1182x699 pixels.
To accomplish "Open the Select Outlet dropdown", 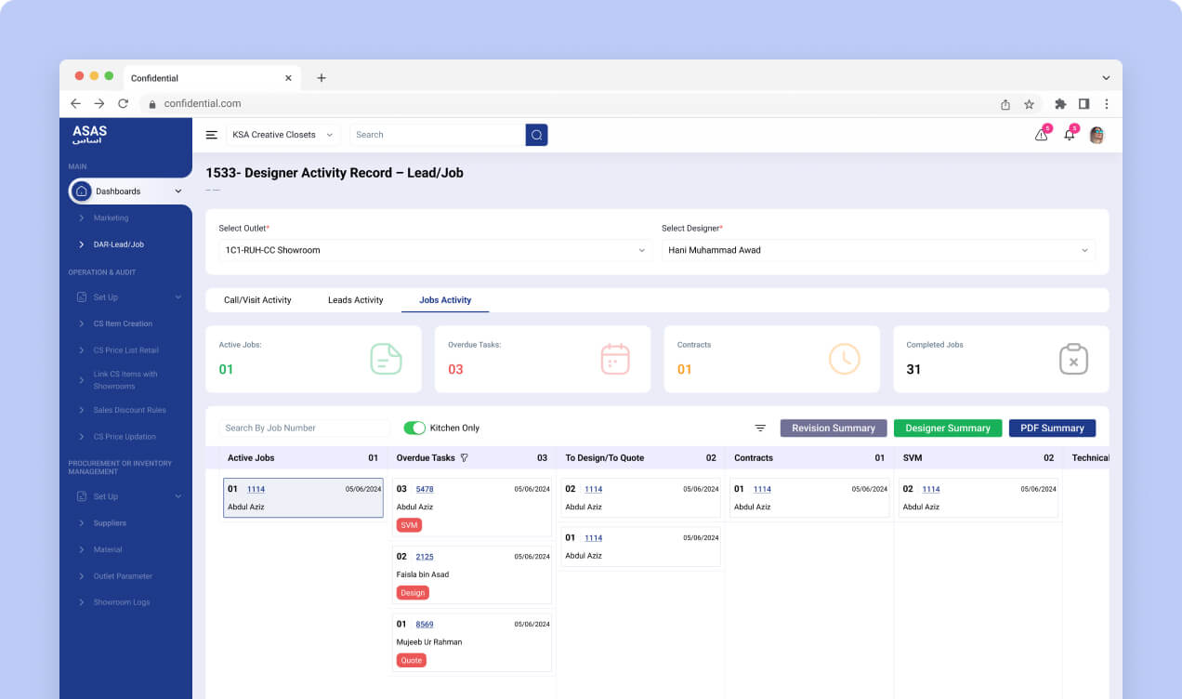I will click(x=435, y=250).
